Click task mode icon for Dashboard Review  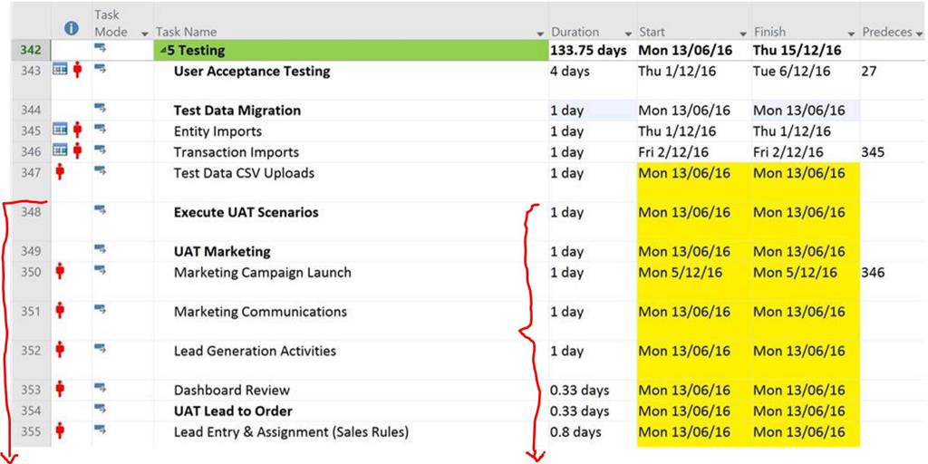(x=100, y=387)
